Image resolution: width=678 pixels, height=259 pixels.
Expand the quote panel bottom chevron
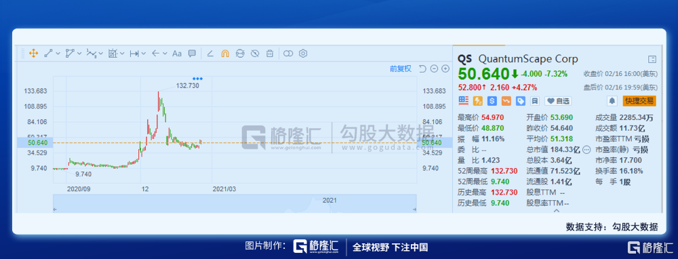point(557,211)
